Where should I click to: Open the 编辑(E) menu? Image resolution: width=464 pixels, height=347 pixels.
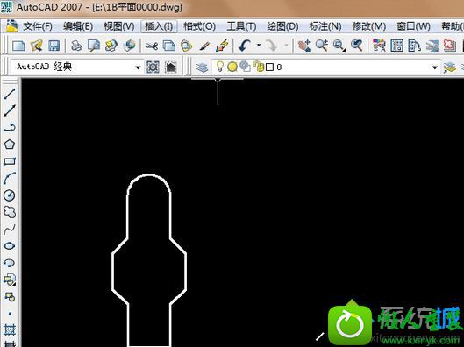(x=78, y=26)
